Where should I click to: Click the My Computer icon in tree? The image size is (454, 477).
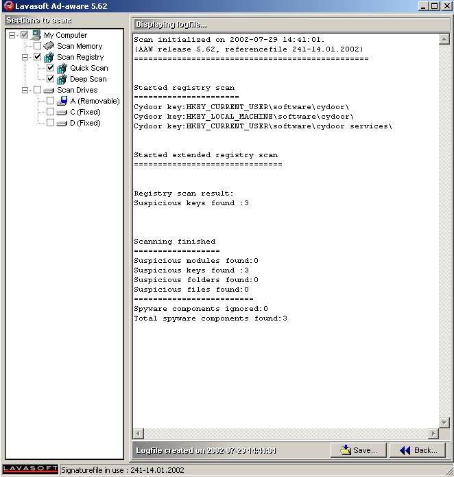[x=36, y=35]
